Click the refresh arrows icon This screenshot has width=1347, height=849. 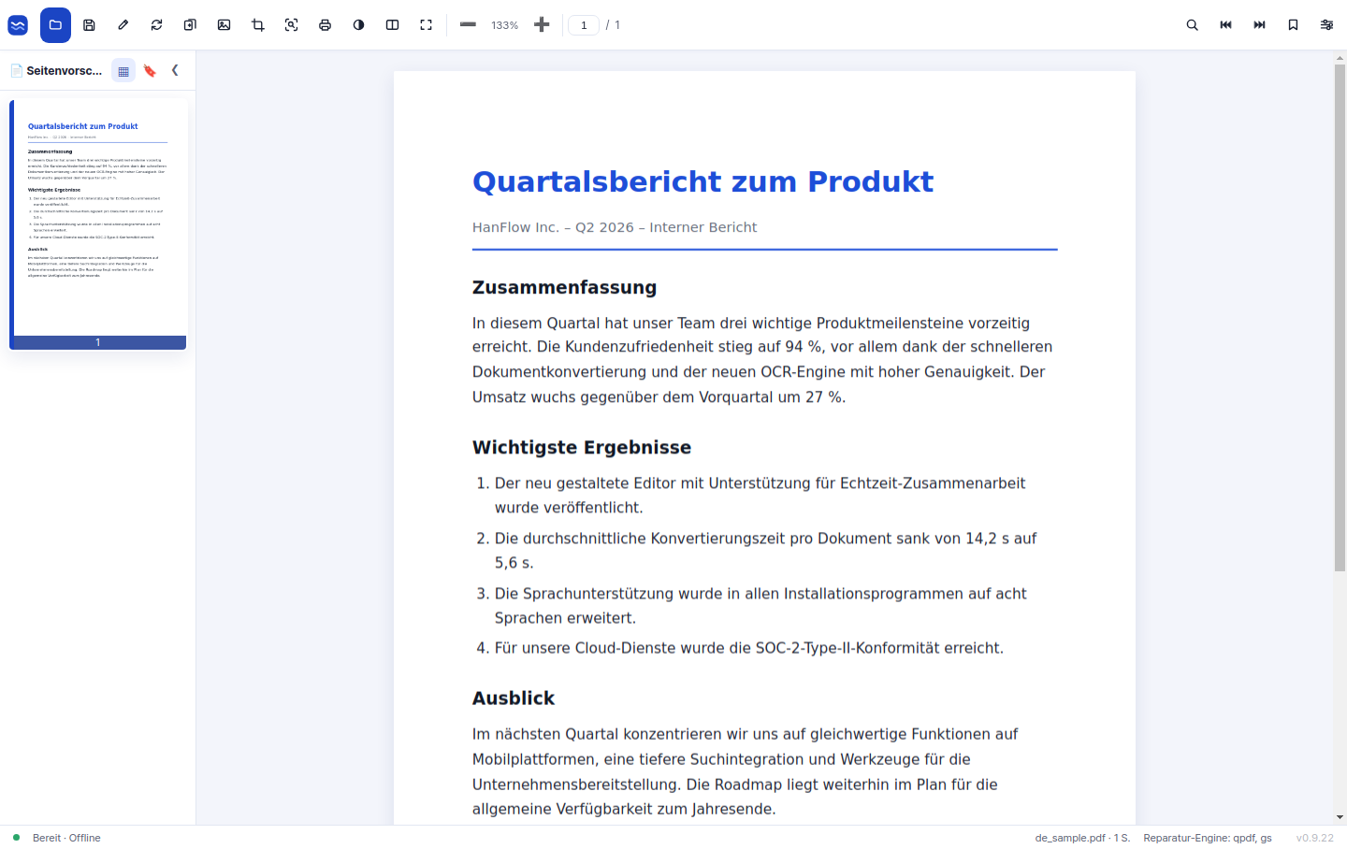(156, 25)
